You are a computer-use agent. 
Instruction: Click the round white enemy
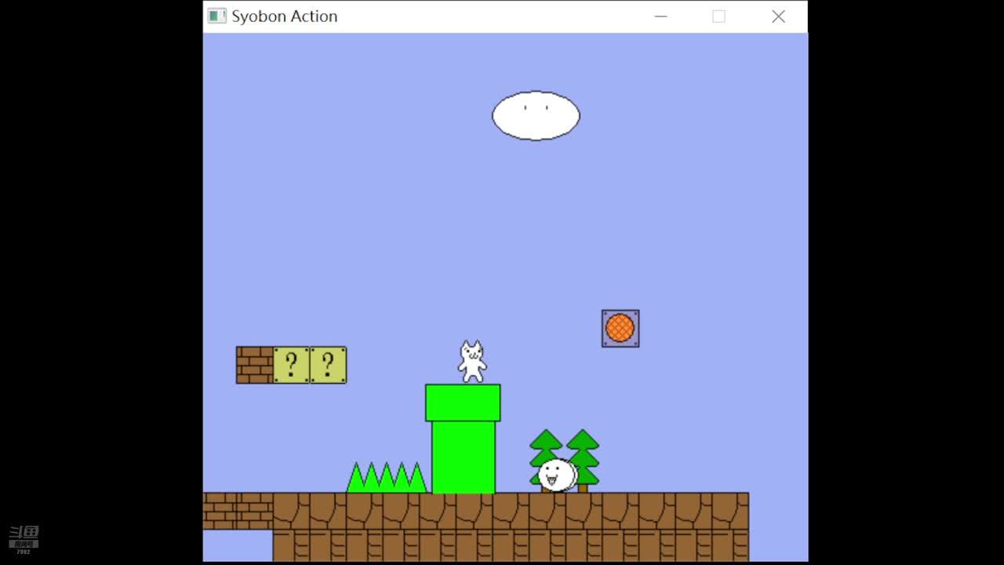(x=557, y=475)
